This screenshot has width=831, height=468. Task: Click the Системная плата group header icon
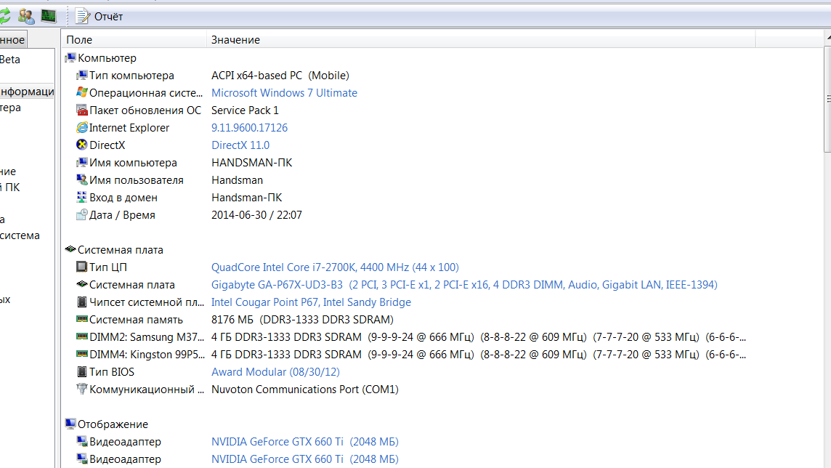point(70,249)
